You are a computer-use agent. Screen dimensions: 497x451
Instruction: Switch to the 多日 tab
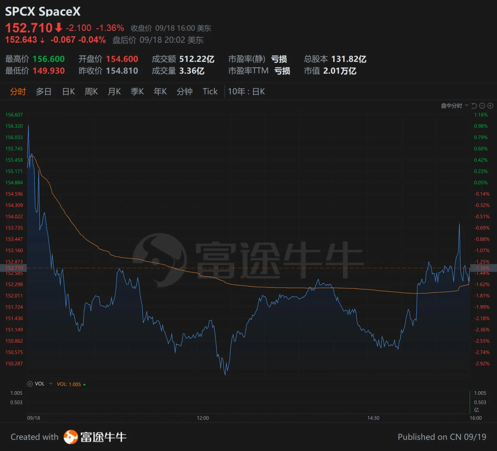tap(43, 92)
